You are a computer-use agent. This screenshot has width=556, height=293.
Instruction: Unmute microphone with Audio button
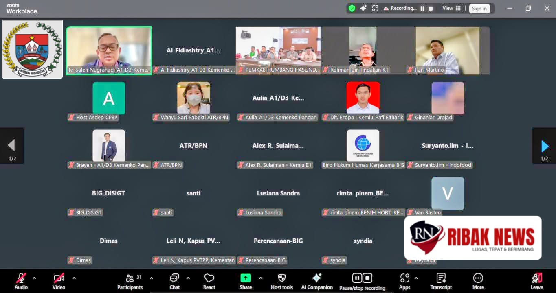(21, 281)
